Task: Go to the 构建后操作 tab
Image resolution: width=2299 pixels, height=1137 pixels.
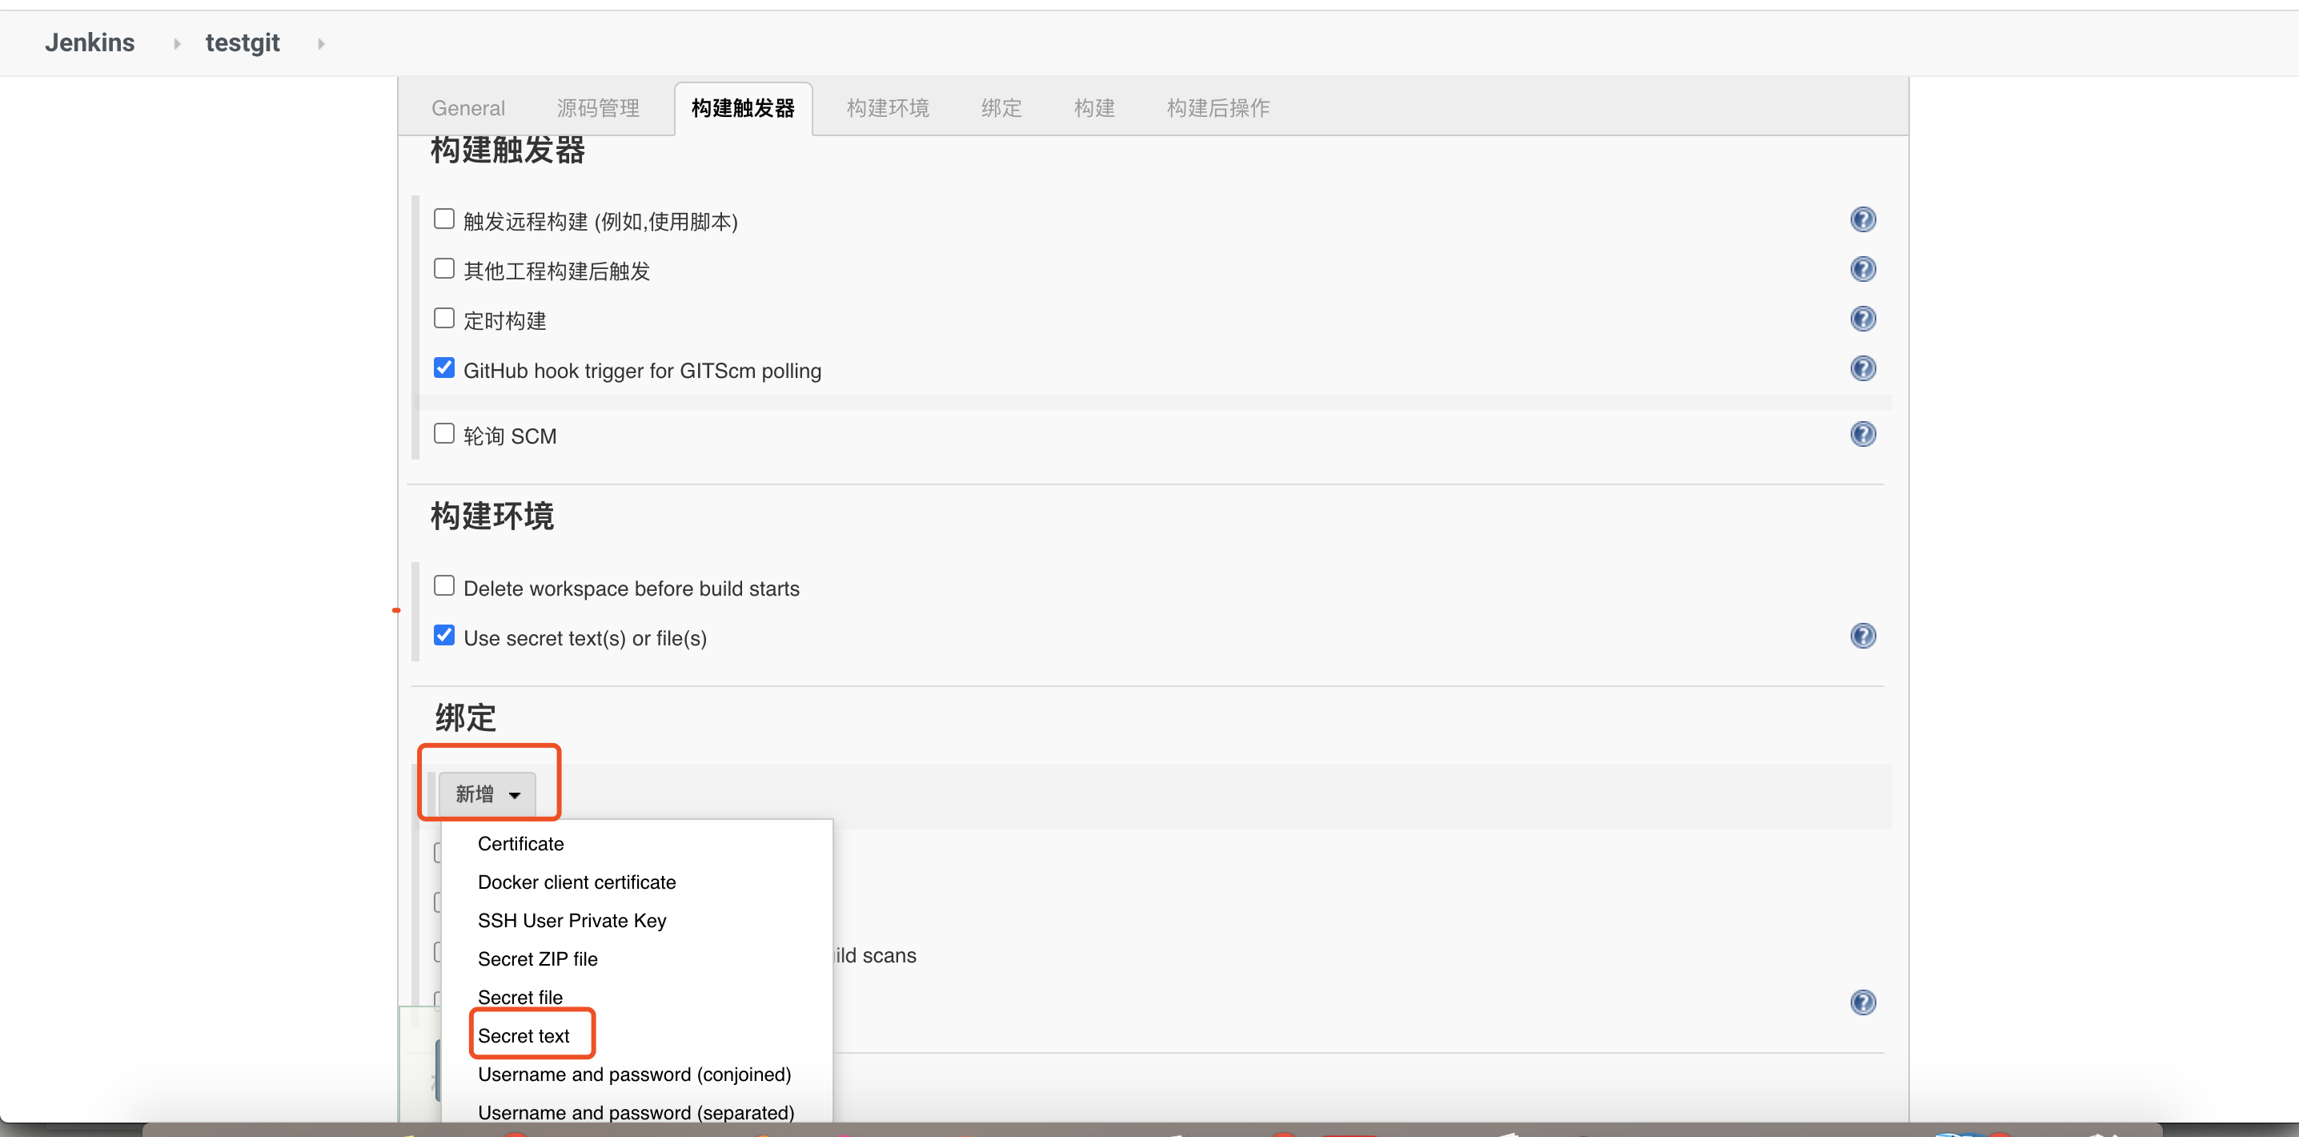Action: point(1218,109)
